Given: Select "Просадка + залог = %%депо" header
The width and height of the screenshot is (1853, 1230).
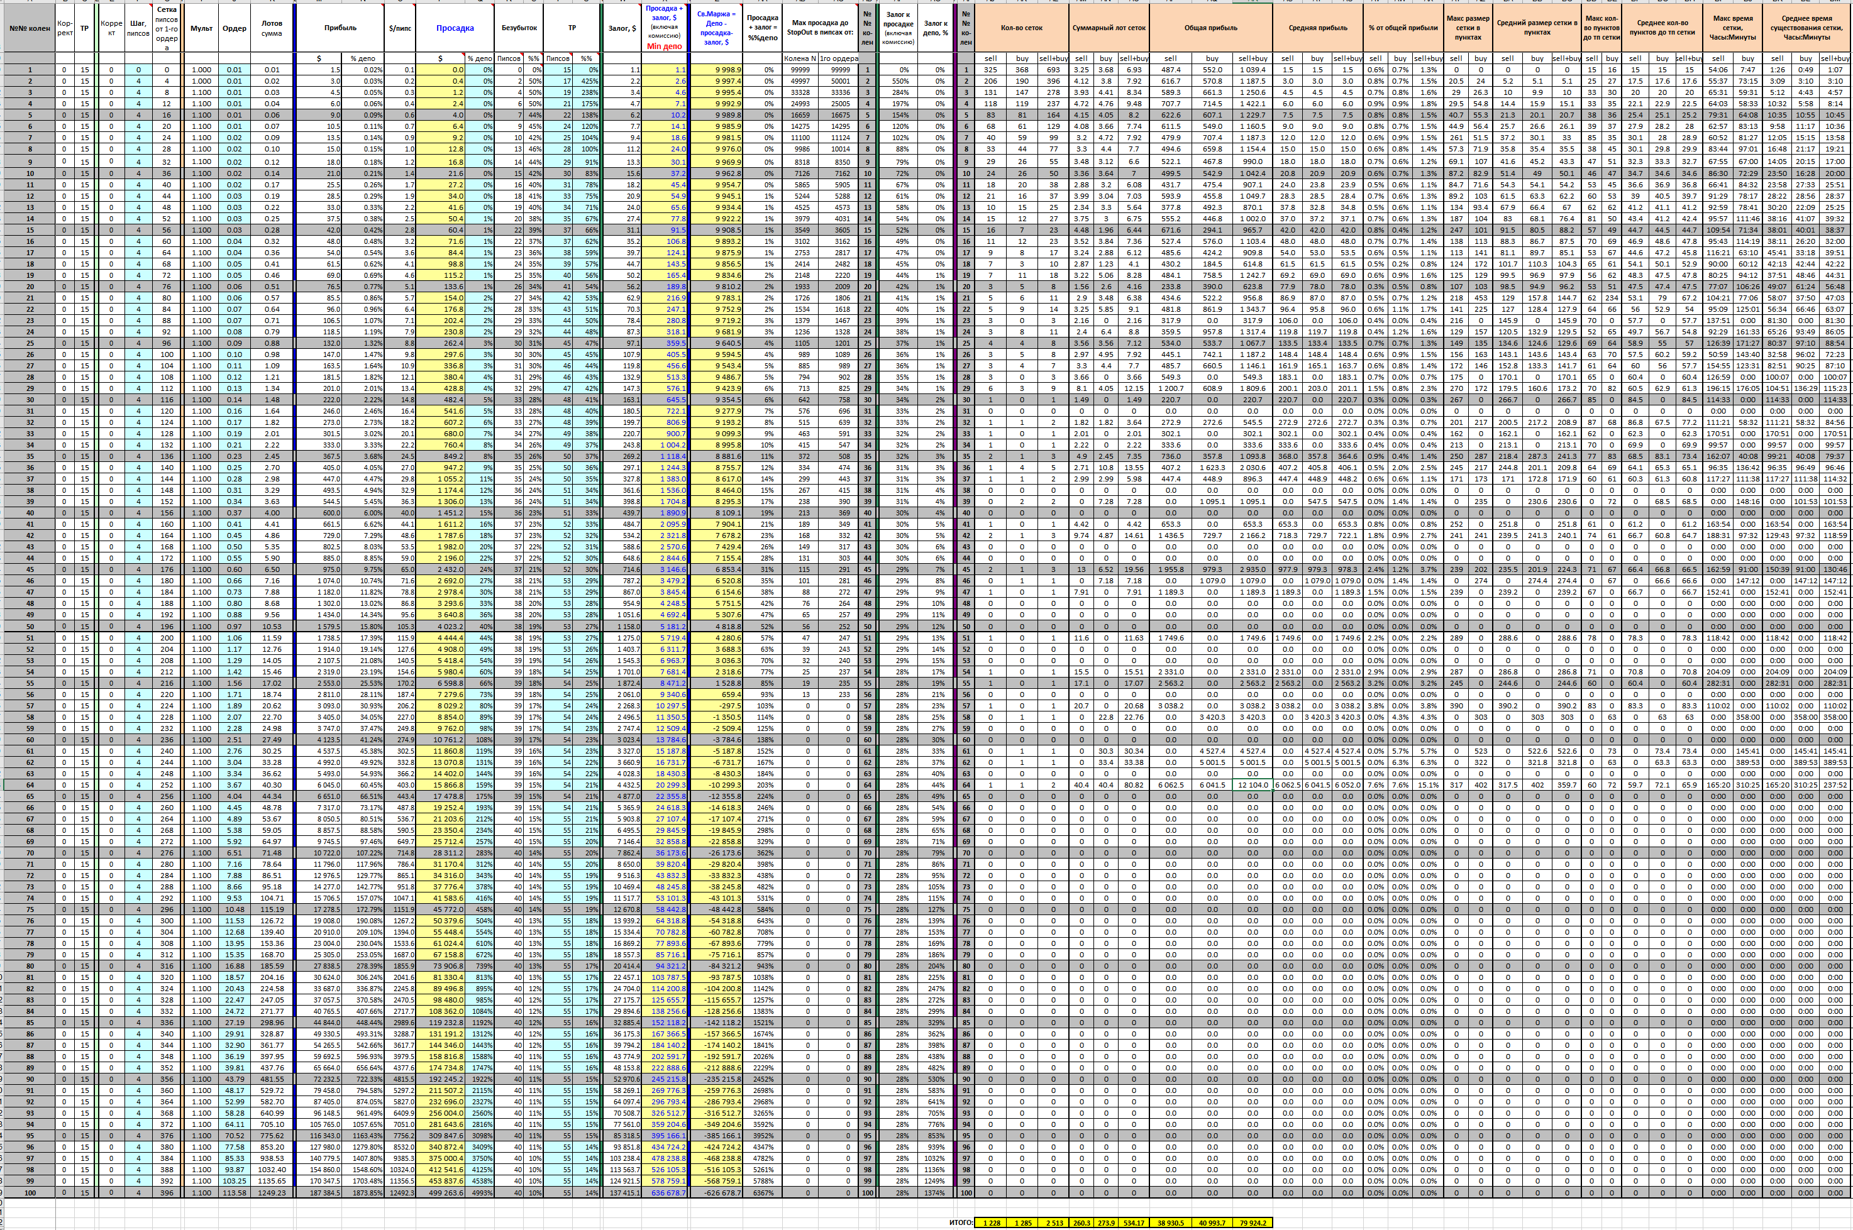Looking at the screenshot, I should [762, 28].
